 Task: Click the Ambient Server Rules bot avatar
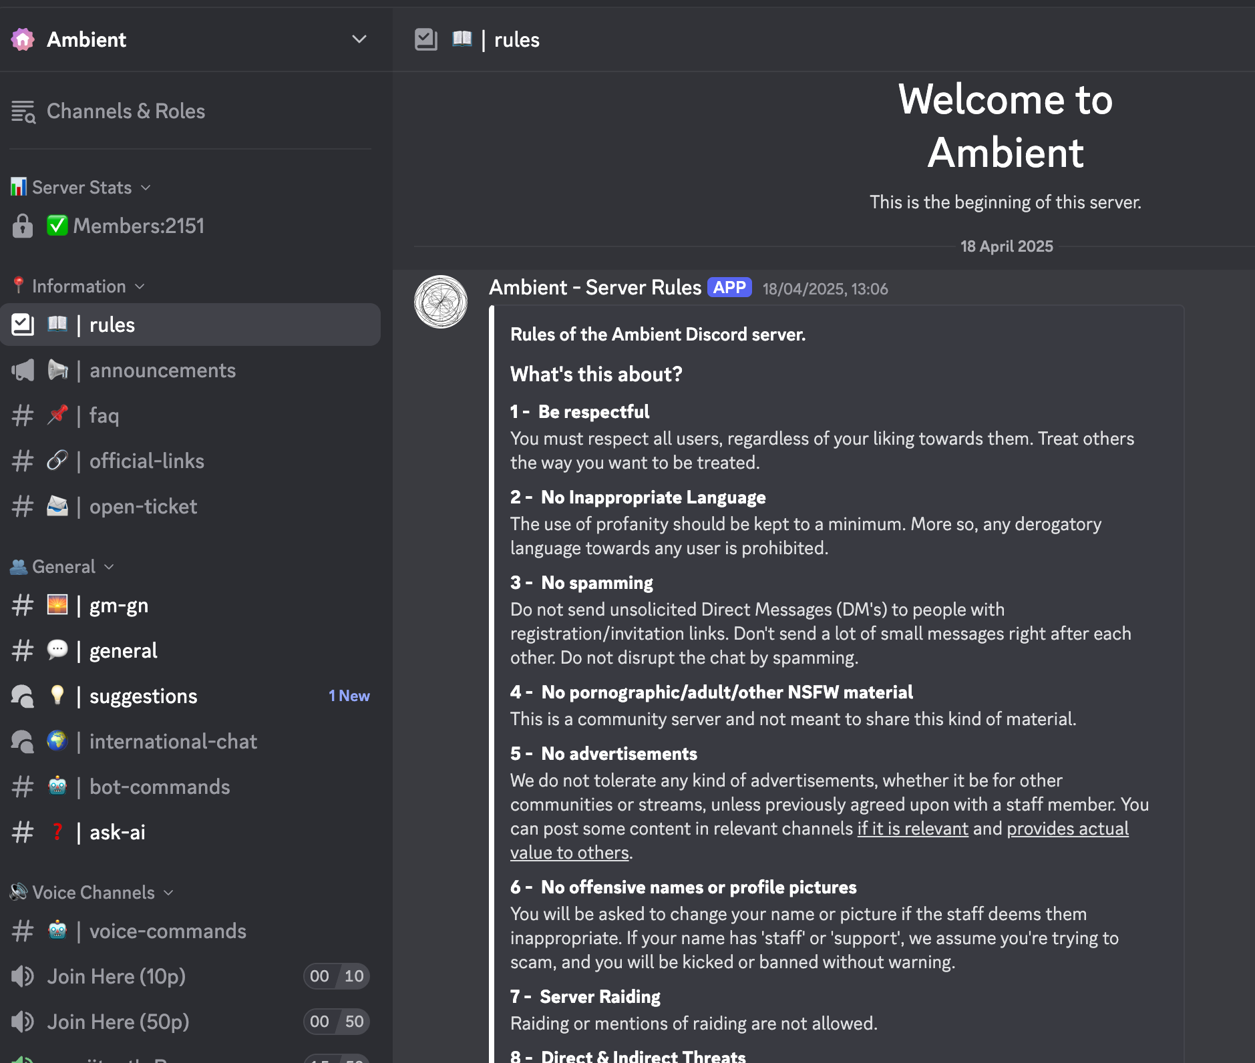441,302
